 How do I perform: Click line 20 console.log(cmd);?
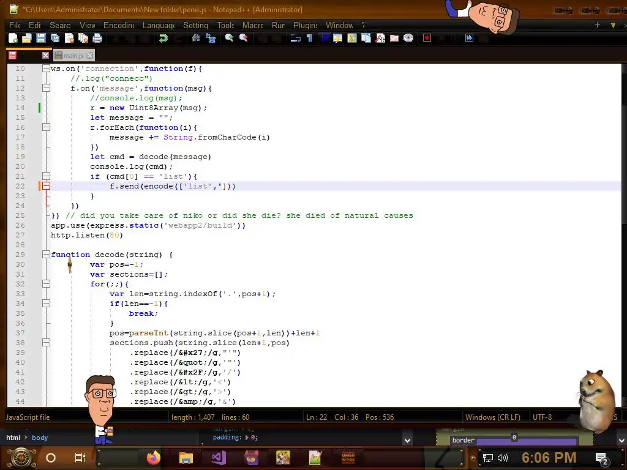tap(131, 166)
